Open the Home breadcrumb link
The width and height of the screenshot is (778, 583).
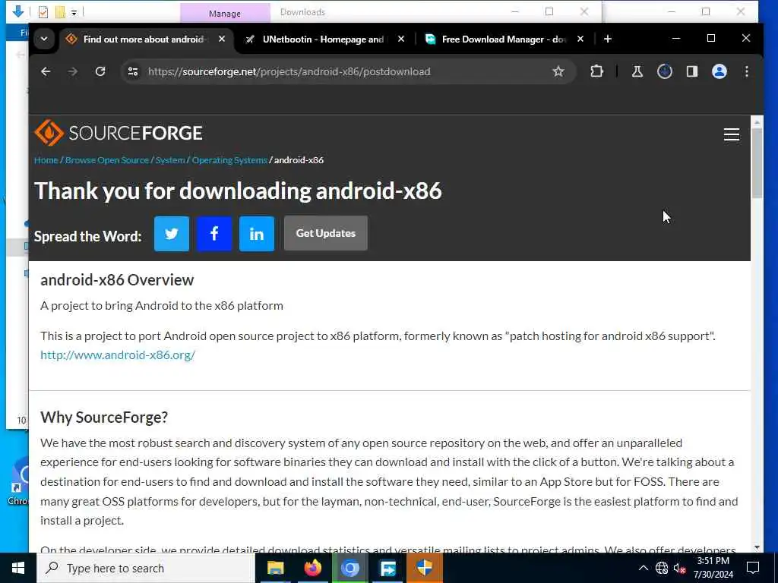46,160
